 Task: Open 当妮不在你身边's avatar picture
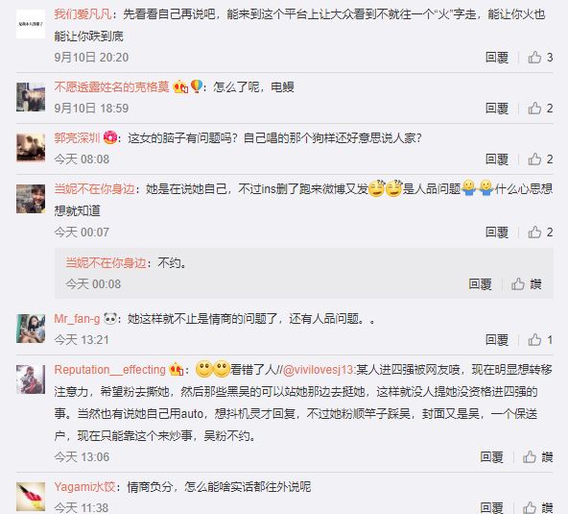click(x=31, y=199)
